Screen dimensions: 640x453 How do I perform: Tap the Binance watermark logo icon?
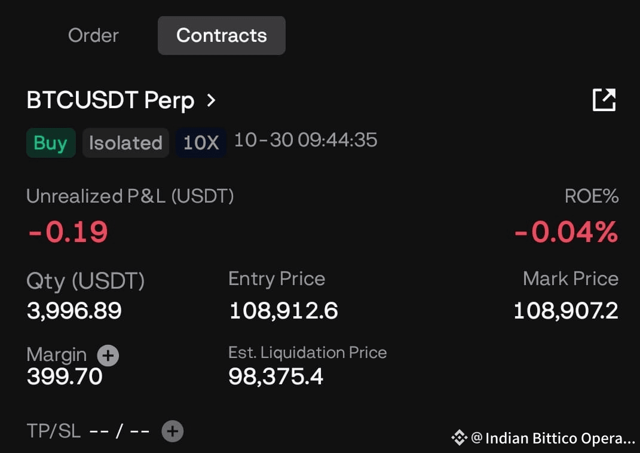(x=459, y=437)
